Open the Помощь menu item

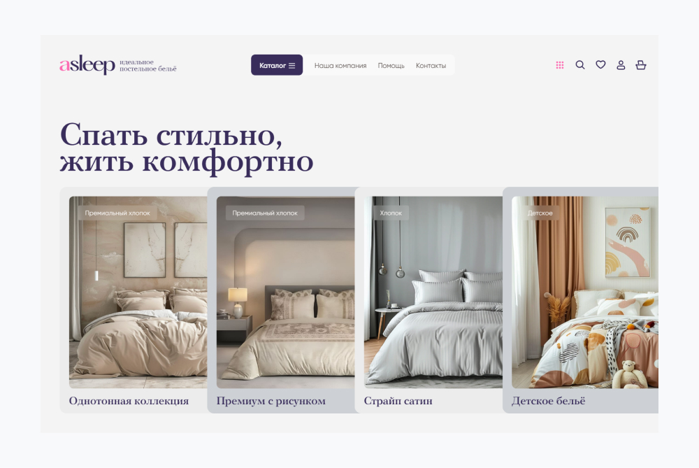pos(391,66)
